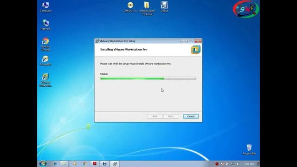Click the disabled Back button
The height and width of the screenshot is (167, 297).
155,116
